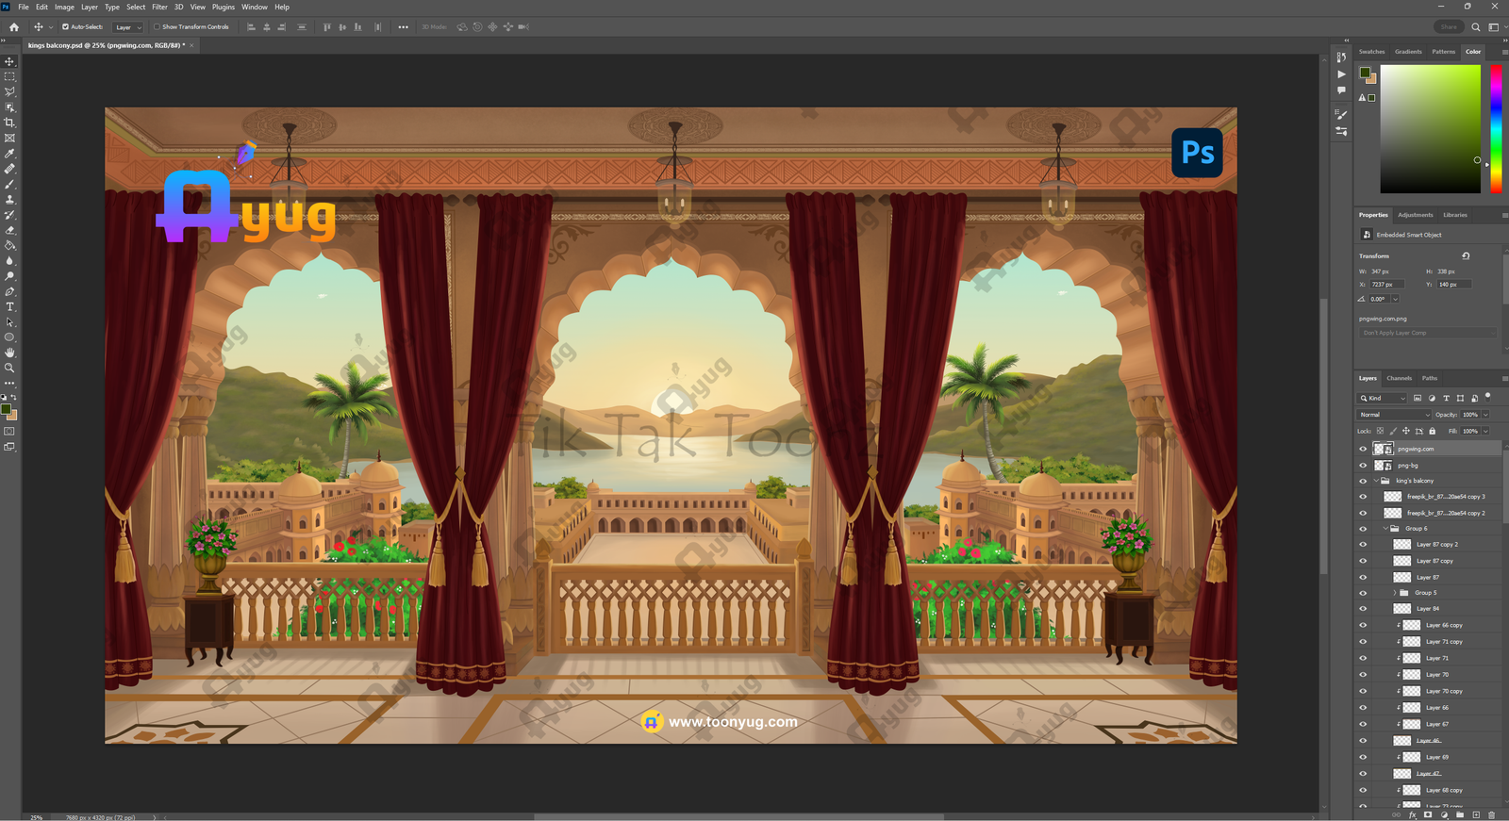Click the delete layer trash icon
Viewport: 1509px width, 821px height.
coord(1491,815)
